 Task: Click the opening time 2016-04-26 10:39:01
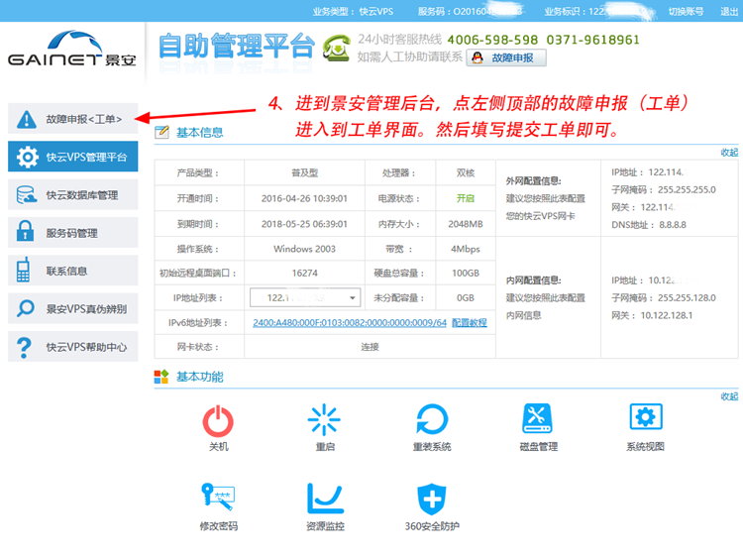(304, 198)
